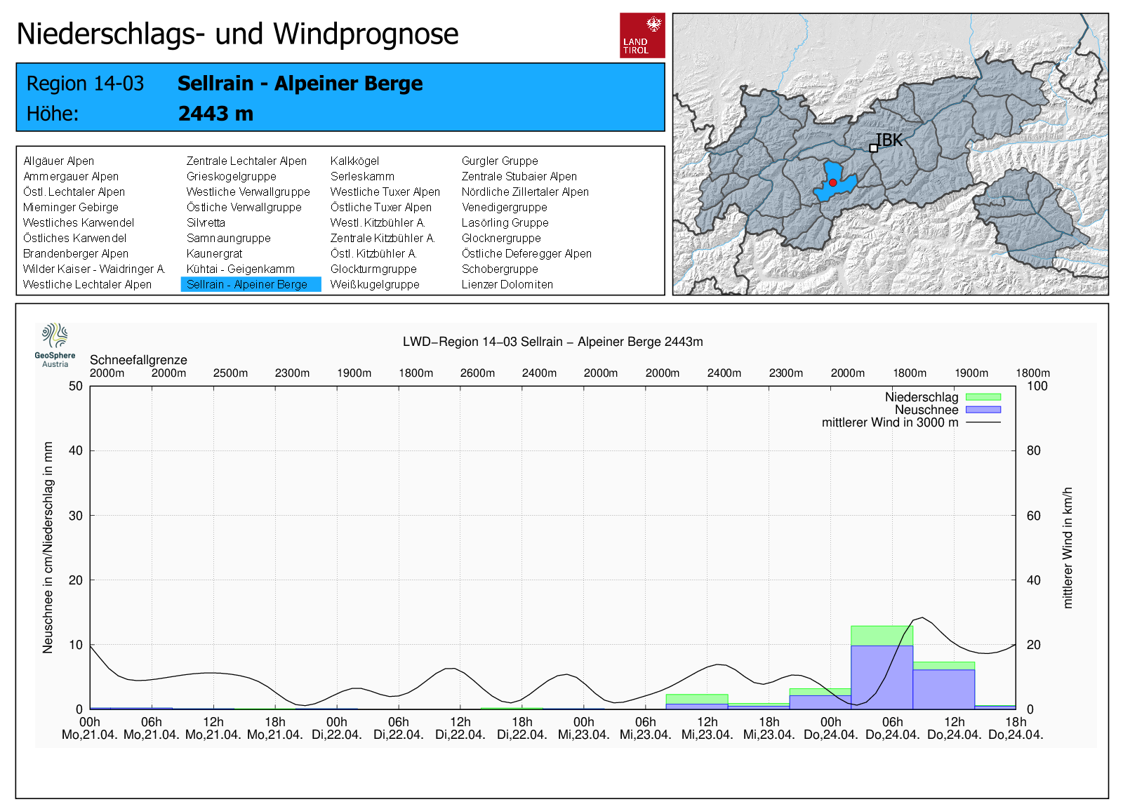Select Weißkugelgruppe from the region list

(375, 284)
